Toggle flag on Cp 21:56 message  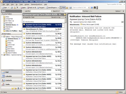(x=63, y=25)
